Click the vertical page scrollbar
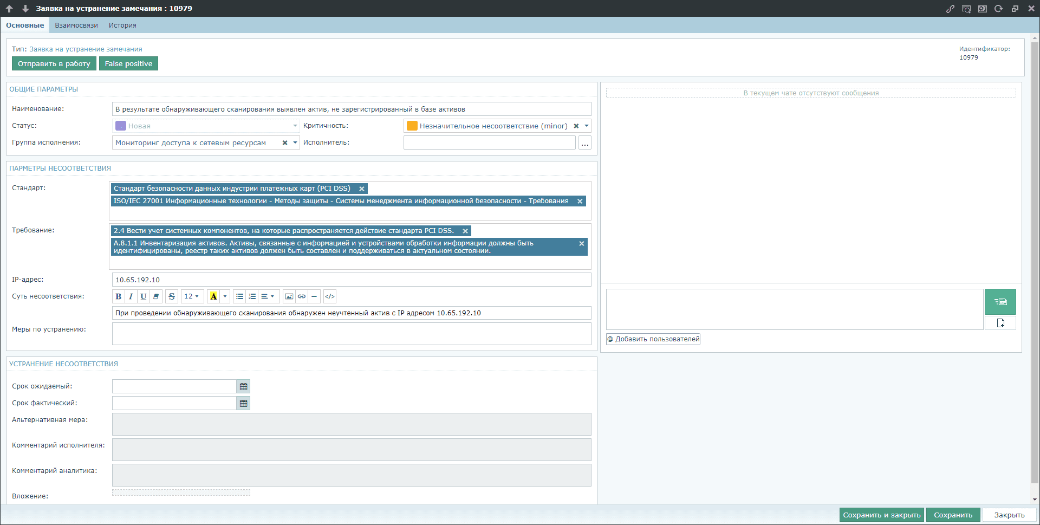1040x525 pixels. [1035, 263]
